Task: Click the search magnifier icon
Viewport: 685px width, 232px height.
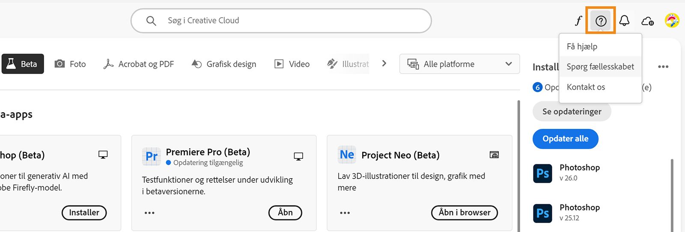Action: pyautogui.click(x=151, y=21)
